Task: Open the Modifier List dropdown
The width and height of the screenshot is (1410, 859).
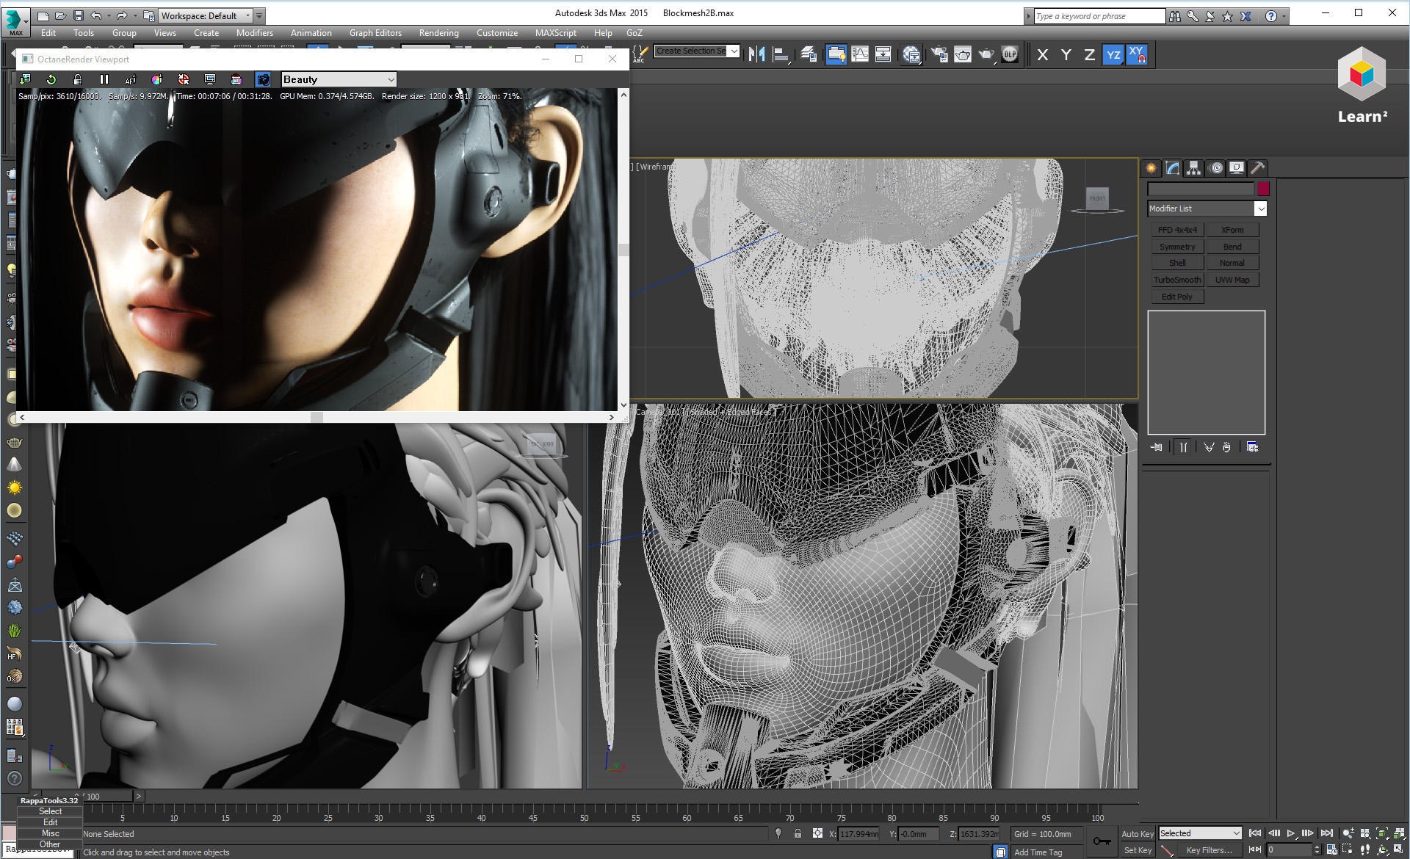Action: pos(1207,209)
